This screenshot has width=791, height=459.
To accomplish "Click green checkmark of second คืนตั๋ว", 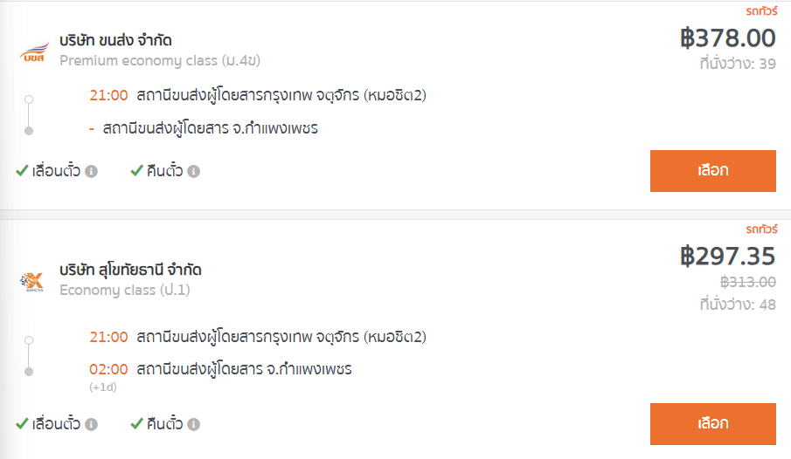I will 136,424.
